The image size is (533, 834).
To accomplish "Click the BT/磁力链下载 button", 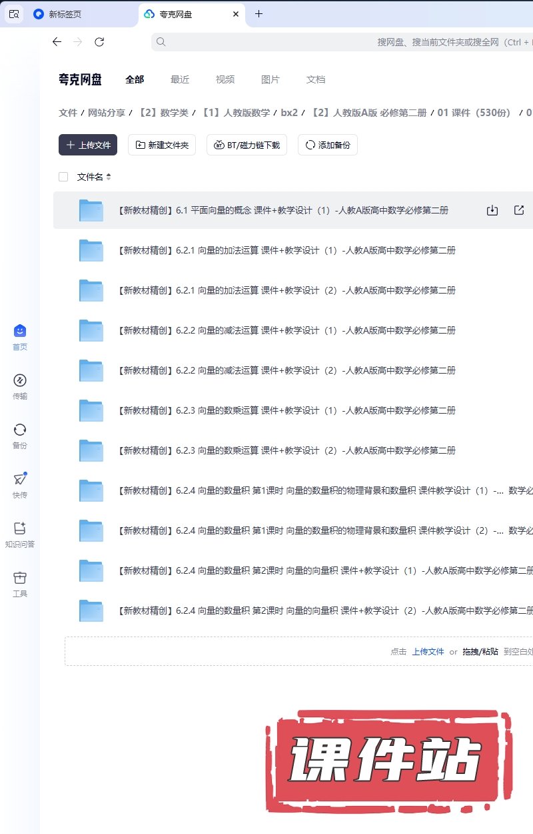I will 247,145.
